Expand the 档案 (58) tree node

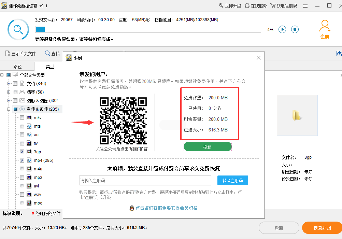[9, 92]
